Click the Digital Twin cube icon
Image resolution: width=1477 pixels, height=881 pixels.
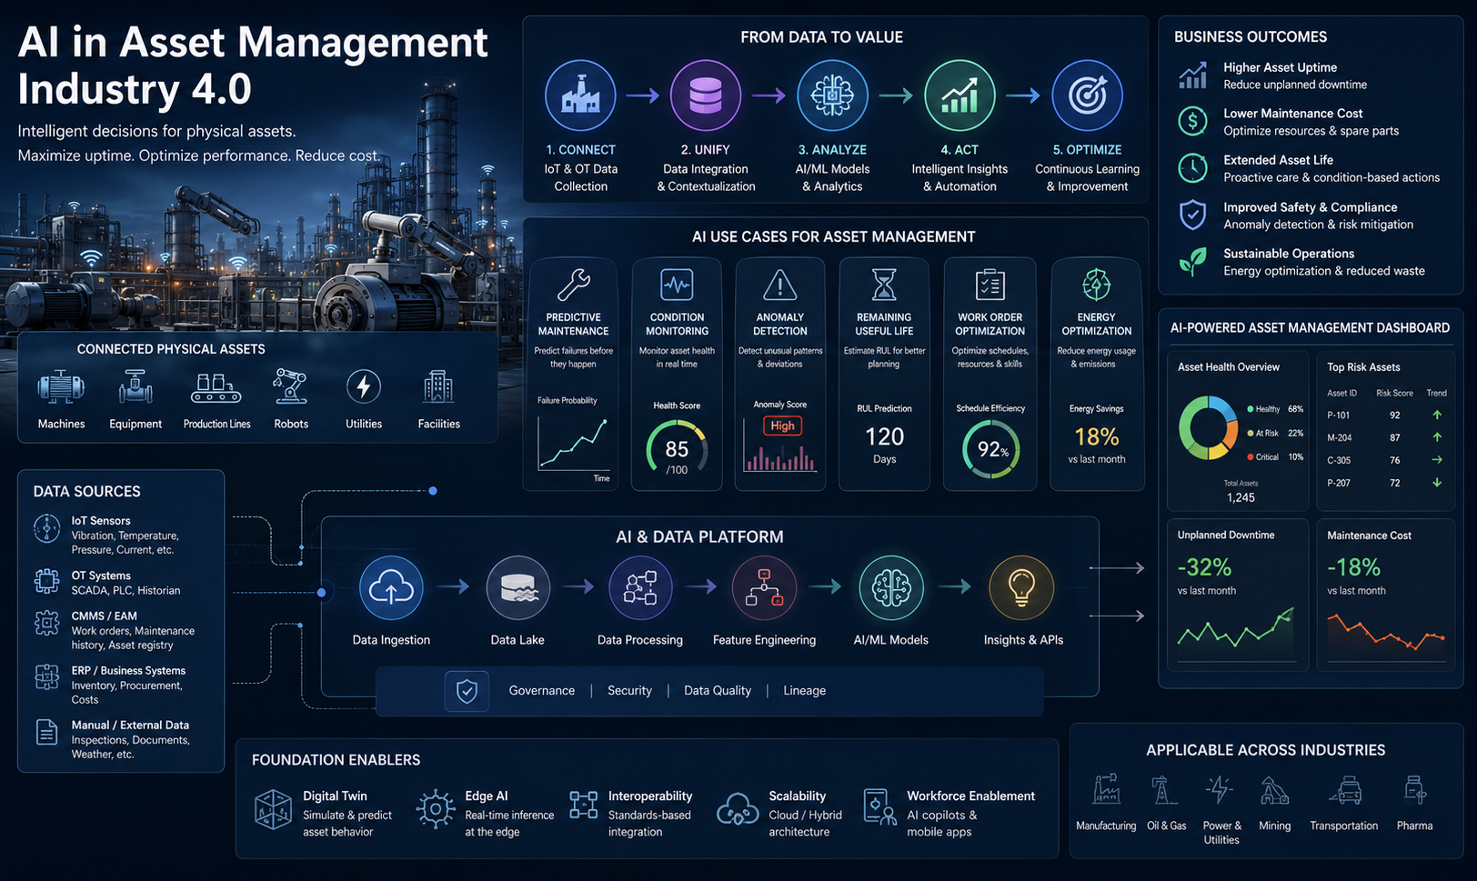click(x=273, y=809)
